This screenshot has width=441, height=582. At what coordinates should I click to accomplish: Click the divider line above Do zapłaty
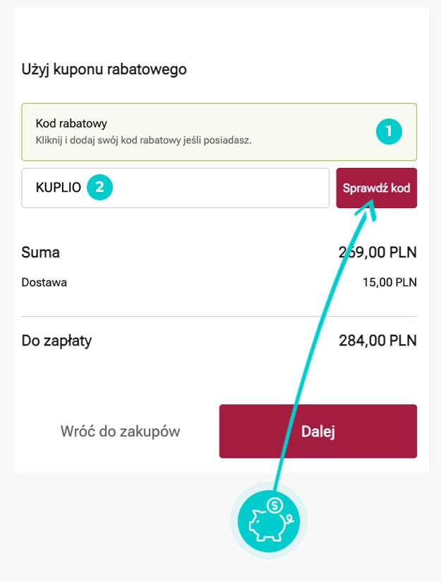(x=219, y=316)
